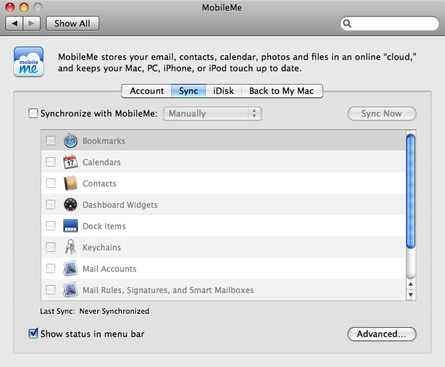
Task: Click the Show All button
Action: [73, 23]
